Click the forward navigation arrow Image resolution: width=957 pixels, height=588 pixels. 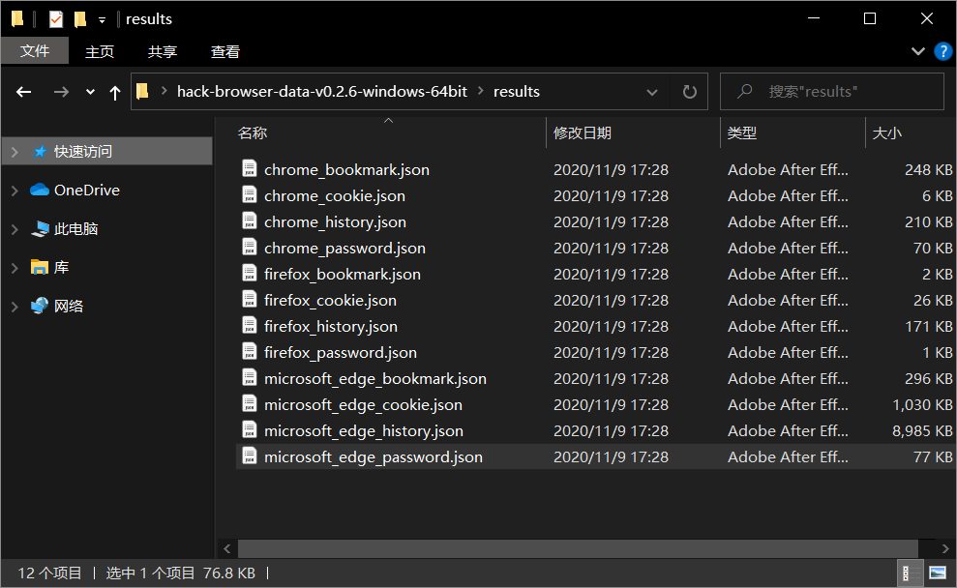coord(61,92)
